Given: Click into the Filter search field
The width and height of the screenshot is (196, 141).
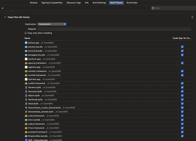Looking at the screenshot, I should point(174,8).
